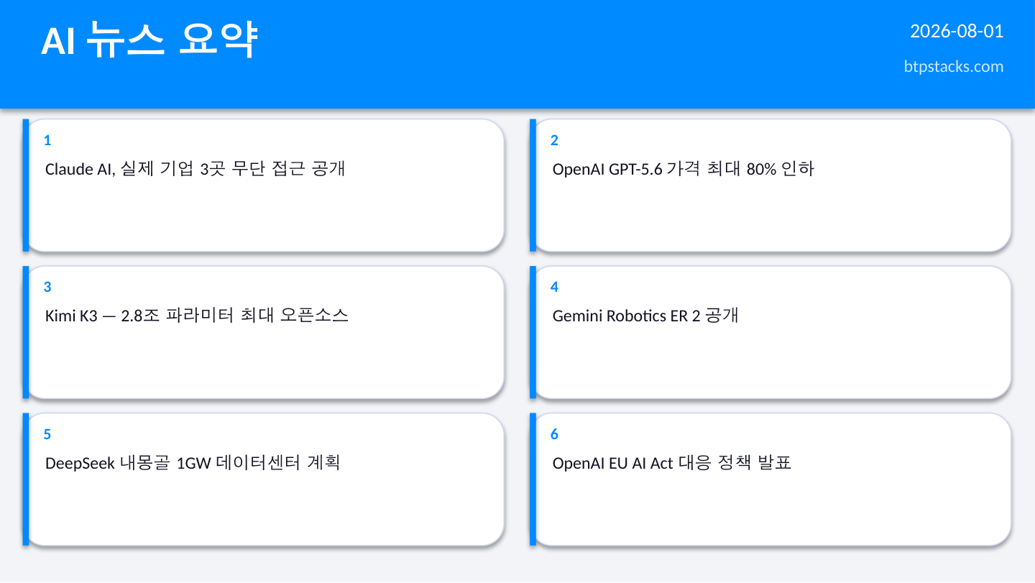Click the number 4 card label
1035x583 pixels.
(x=554, y=287)
